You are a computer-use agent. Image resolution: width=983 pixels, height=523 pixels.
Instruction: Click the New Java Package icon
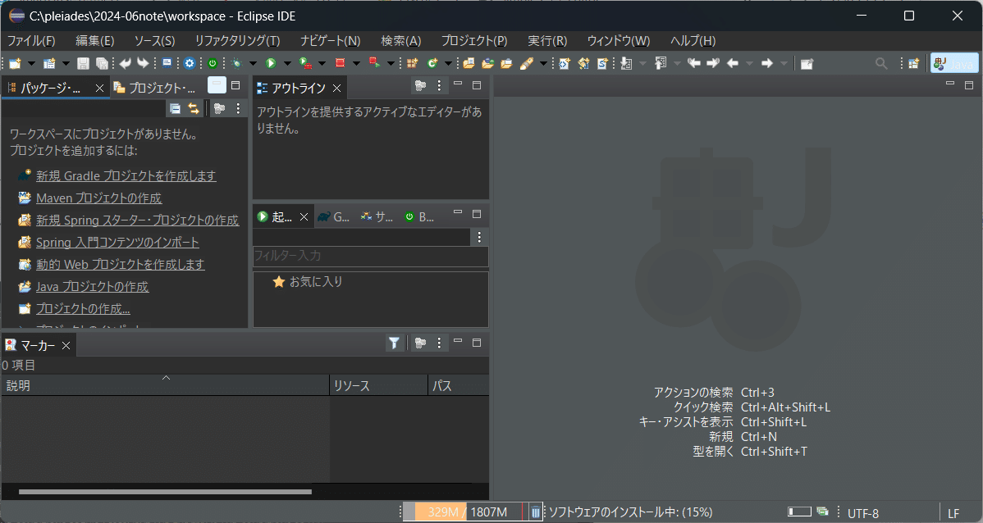pos(412,63)
